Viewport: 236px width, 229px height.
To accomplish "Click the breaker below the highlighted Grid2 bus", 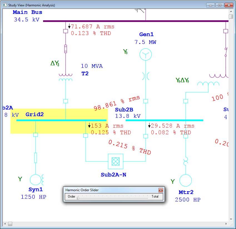I will coord(35,135).
